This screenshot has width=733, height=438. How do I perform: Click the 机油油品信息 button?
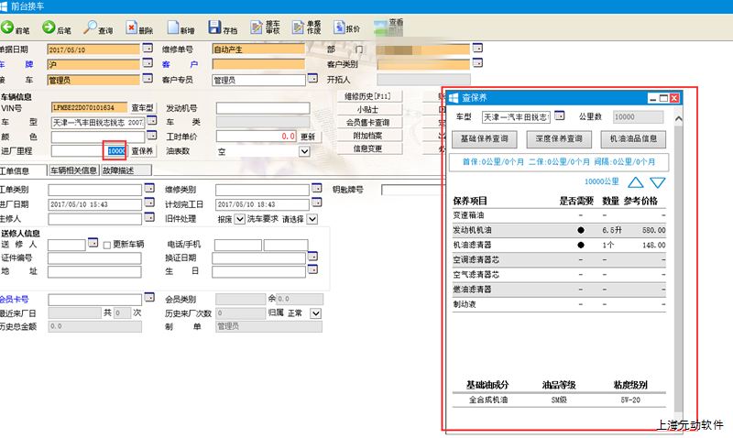click(633, 139)
